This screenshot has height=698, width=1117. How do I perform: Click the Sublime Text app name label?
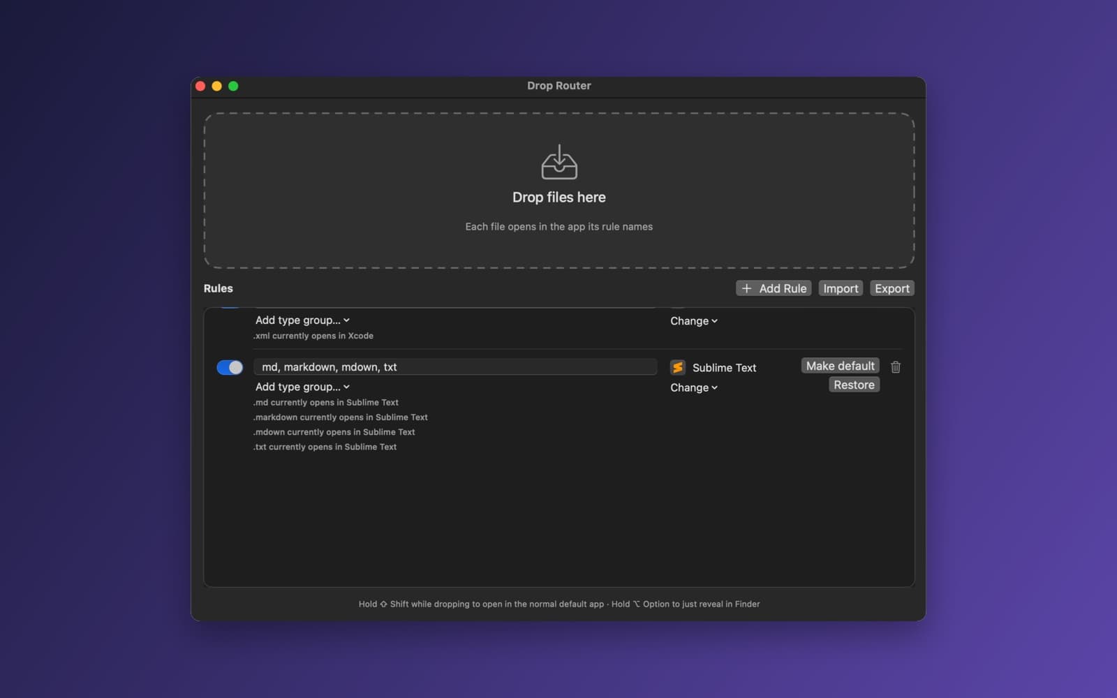tap(724, 368)
